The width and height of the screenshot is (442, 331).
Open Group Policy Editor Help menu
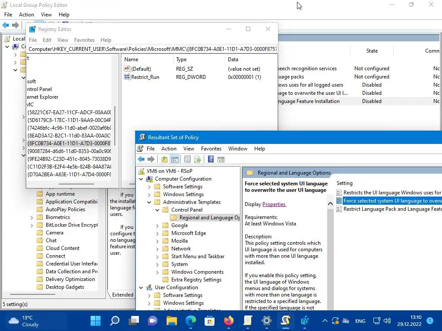(64, 15)
